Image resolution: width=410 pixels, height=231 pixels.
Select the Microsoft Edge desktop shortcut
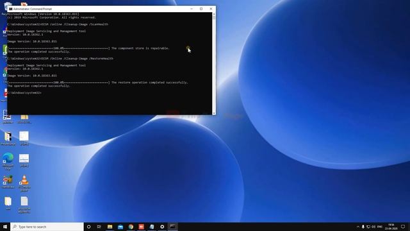coord(8,161)
